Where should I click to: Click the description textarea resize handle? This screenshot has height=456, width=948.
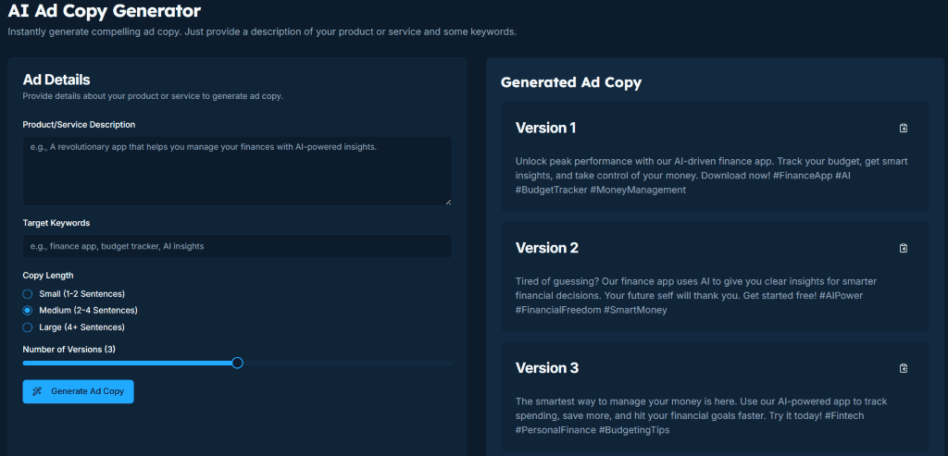click(448, 201)
